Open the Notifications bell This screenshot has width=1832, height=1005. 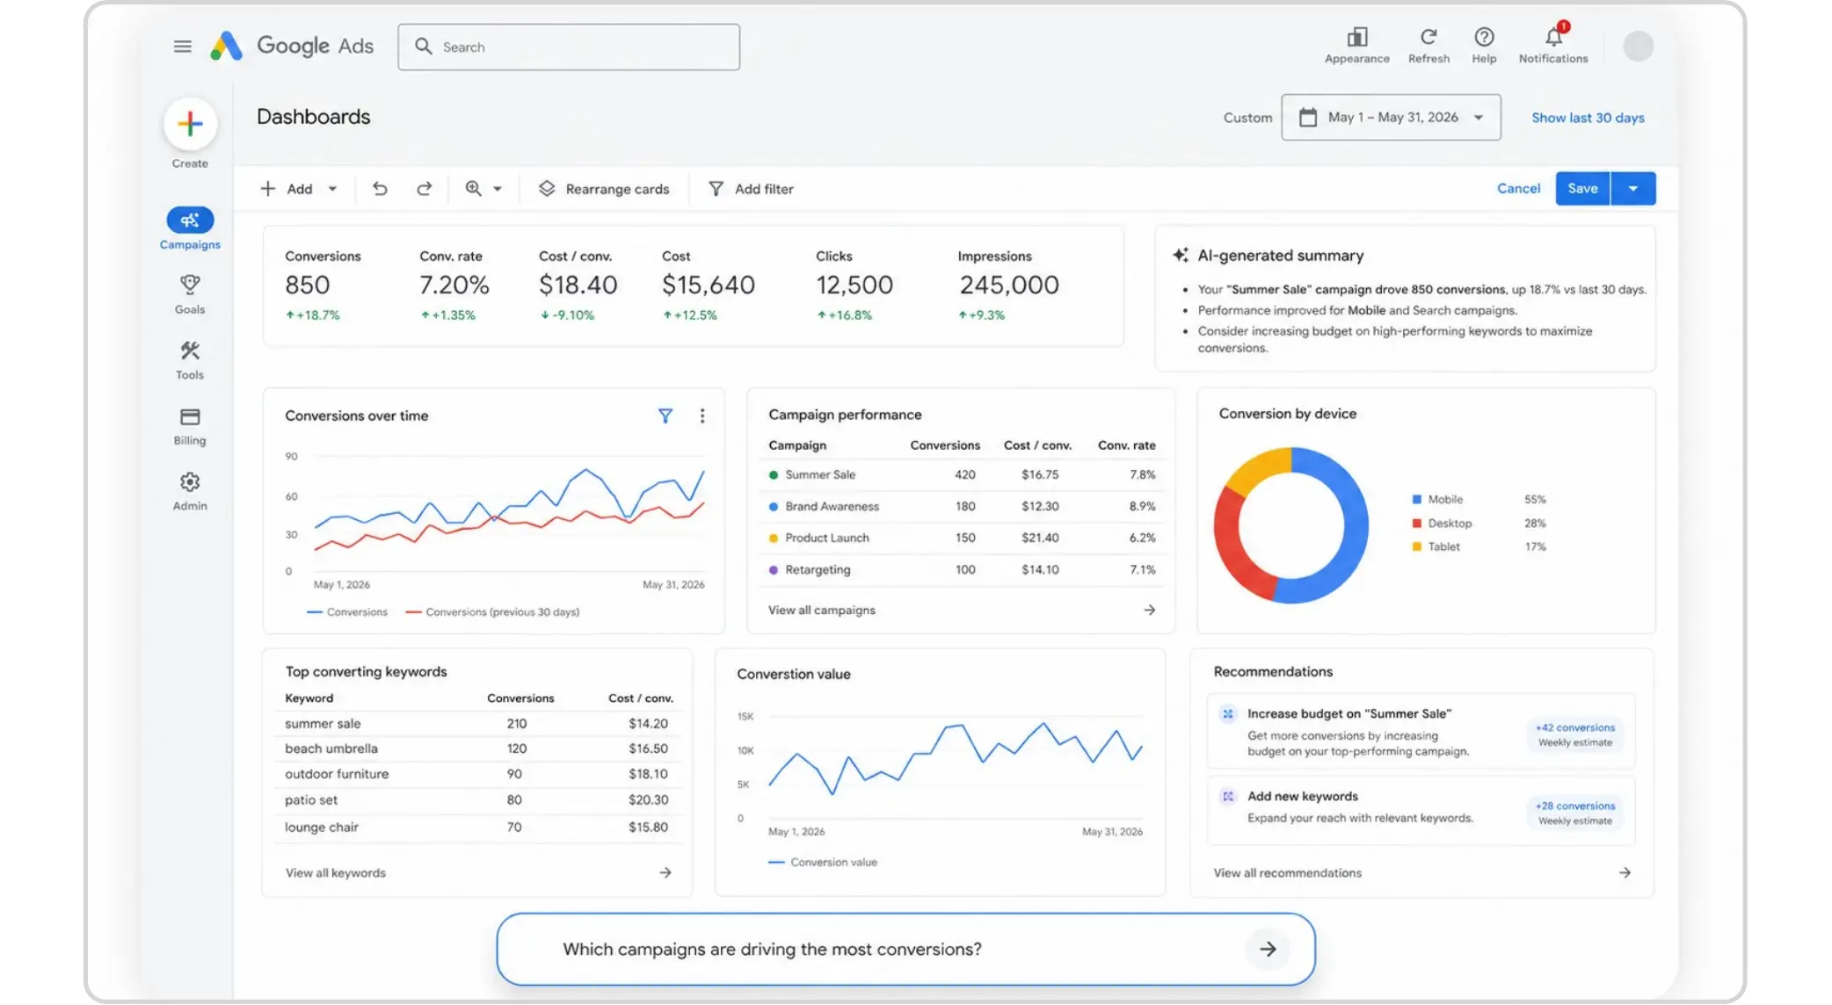(1553, 44)
